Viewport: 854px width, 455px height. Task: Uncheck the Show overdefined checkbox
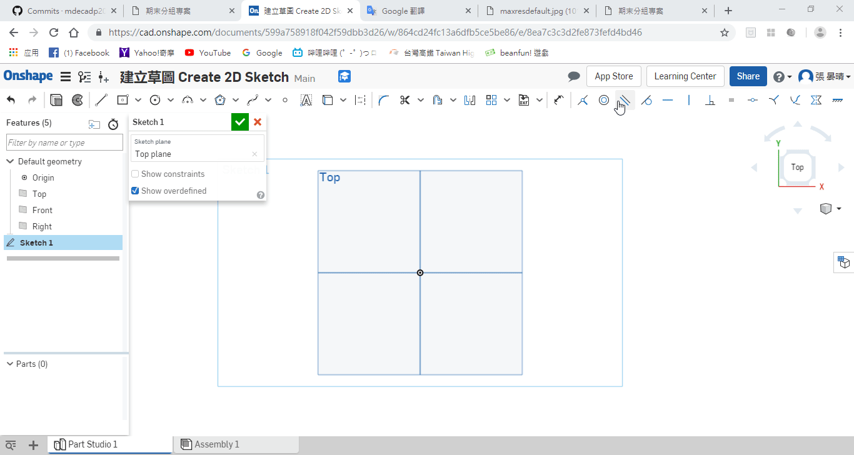(x=135, y=191)
